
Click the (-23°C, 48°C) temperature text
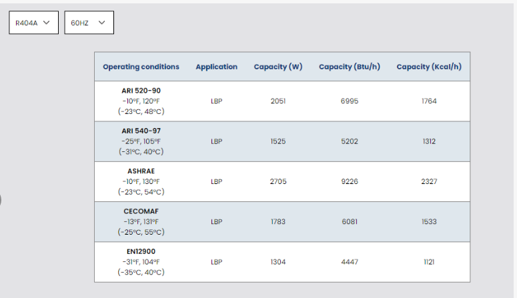(141, 111)
